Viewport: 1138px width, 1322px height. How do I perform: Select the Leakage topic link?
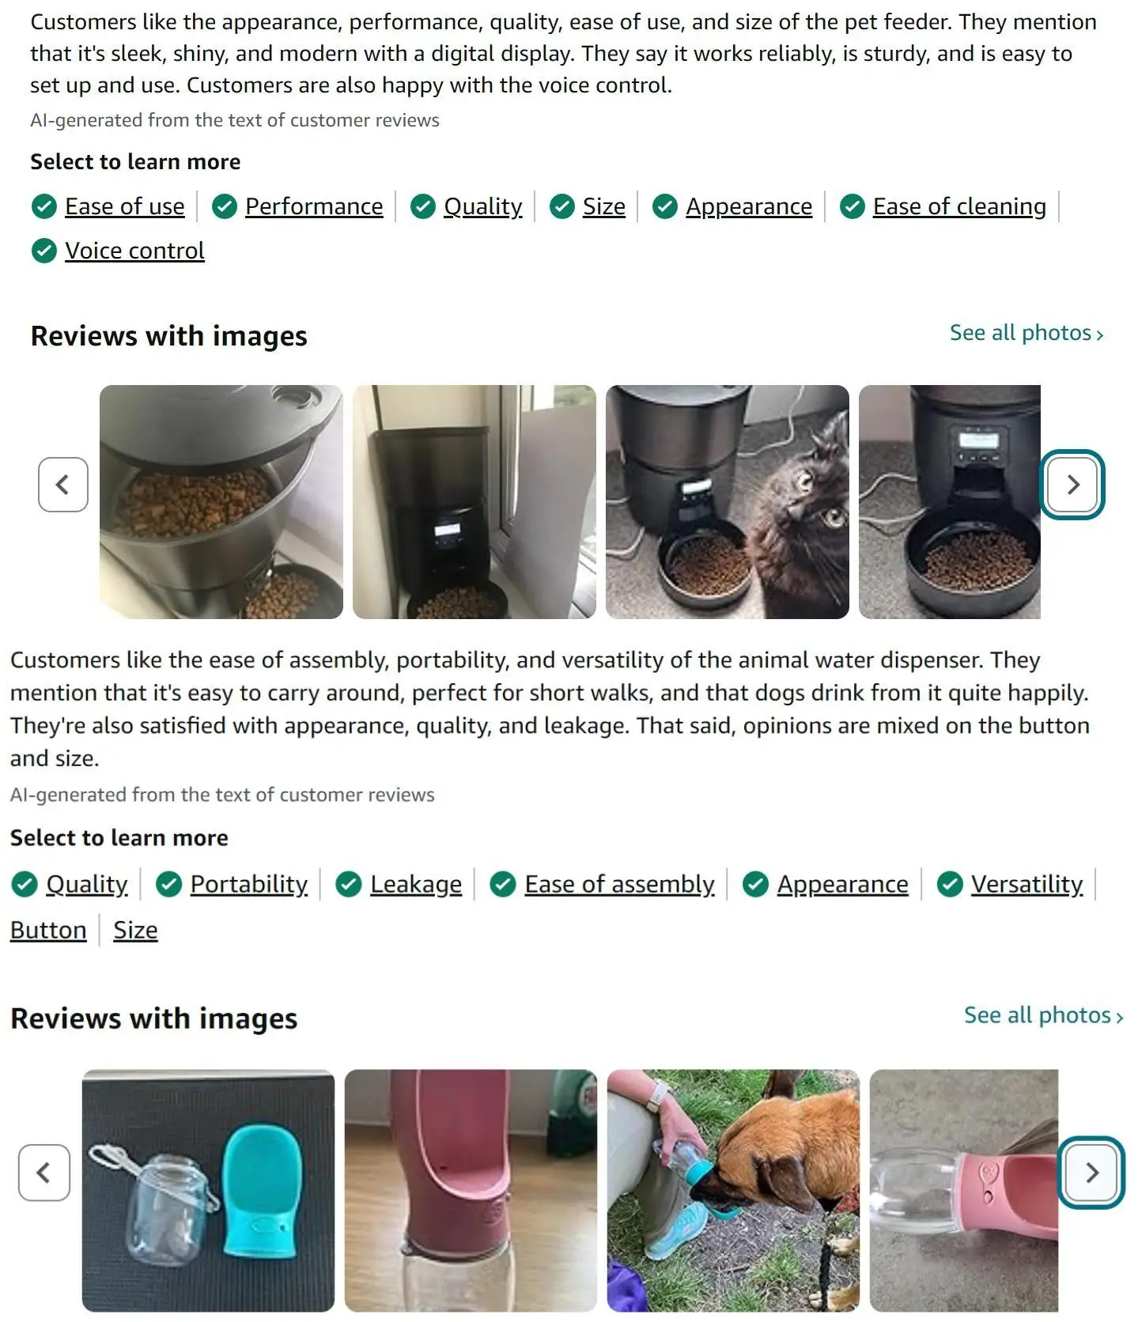pos(416,884)
